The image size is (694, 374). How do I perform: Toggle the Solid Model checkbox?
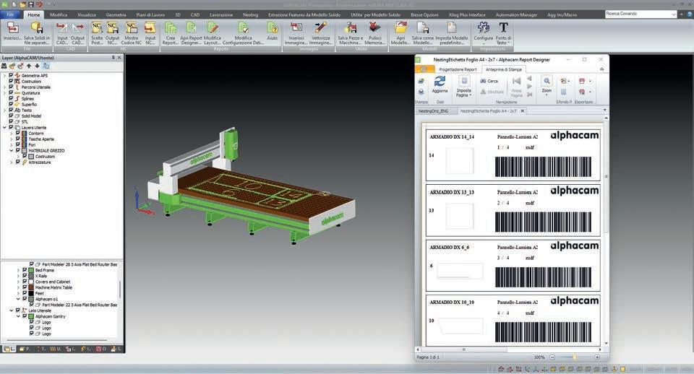coord(11,116)
